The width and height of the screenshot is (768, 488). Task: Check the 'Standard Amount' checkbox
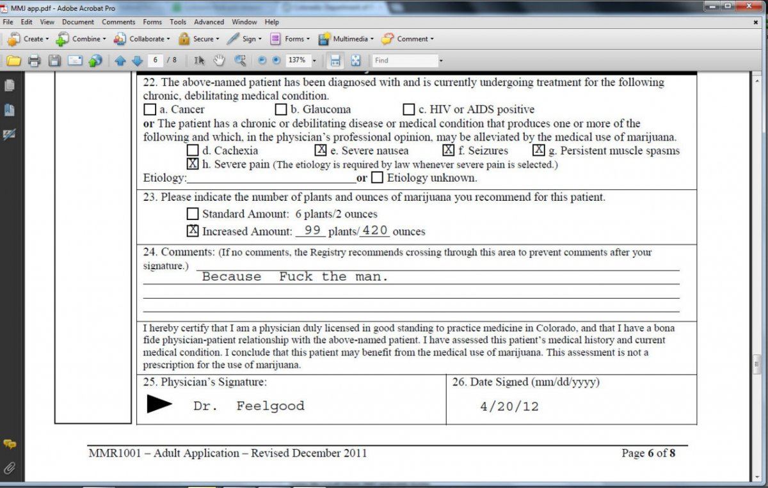(192, 214)
